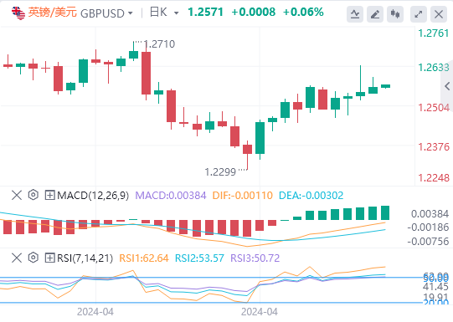This screenshot has width=453, height=322.
Task: Close the chart panel with the top X
Action: point(439,14)
